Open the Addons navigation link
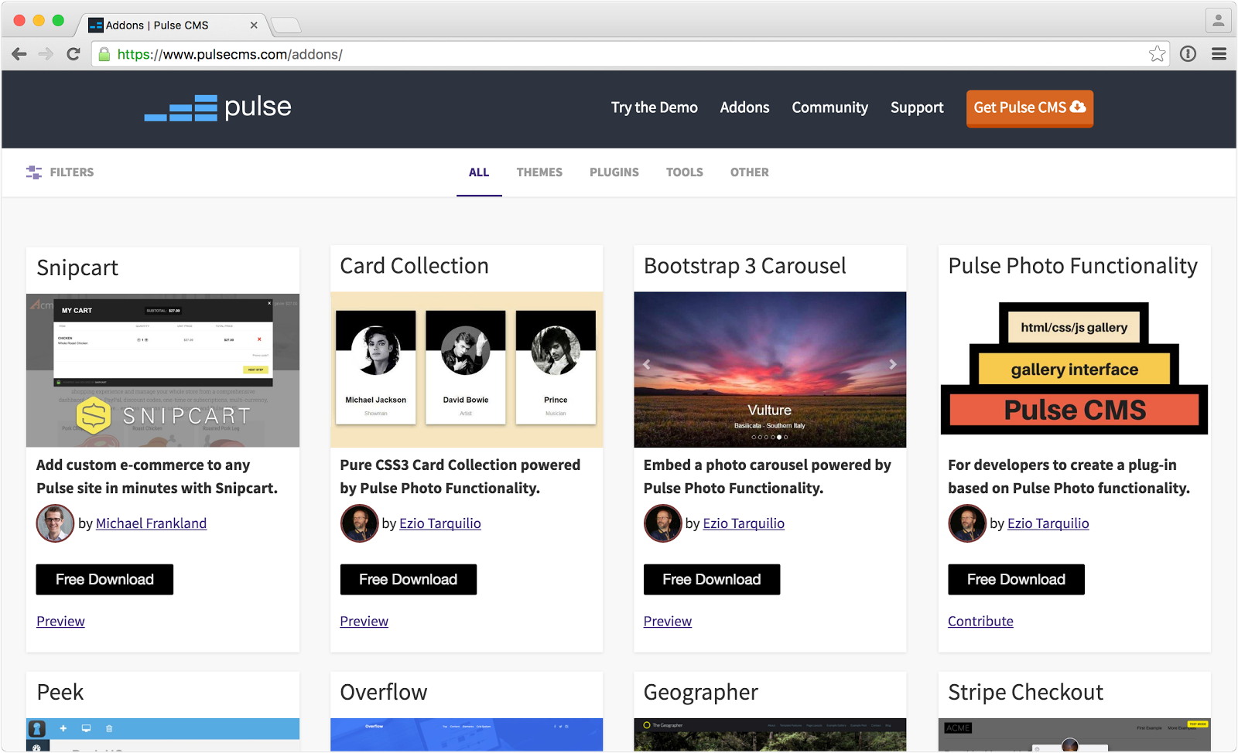Image resolution: width=1238 pixels, height=753 pixels. pos(744,107)
